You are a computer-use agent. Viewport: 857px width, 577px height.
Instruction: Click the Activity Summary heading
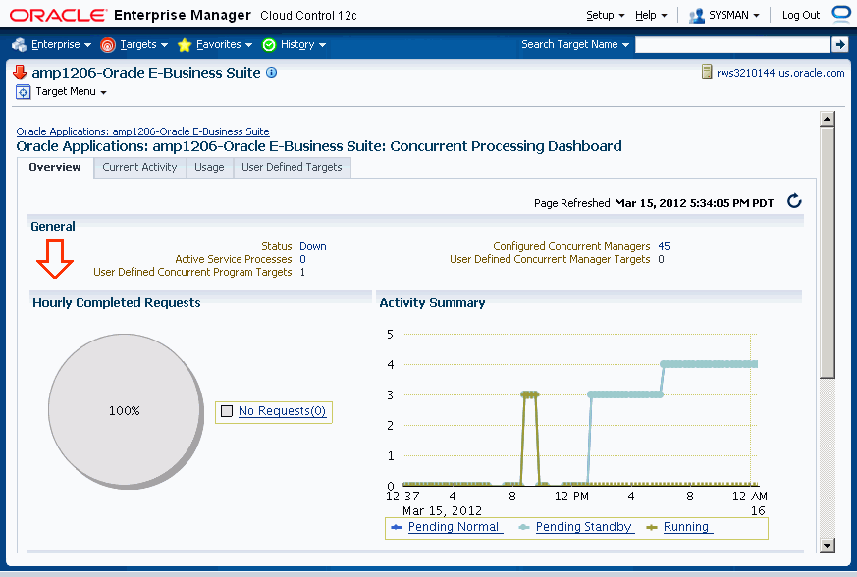pos(432,302)
